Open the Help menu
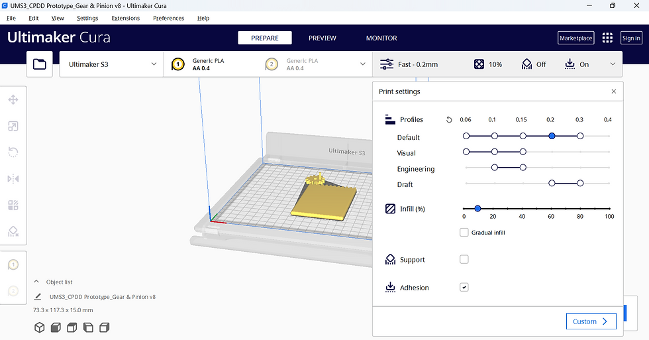 pyautogui.click(x=203, y=18)
